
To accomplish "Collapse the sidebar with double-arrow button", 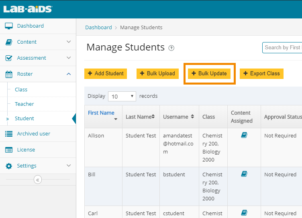I will tap(38, 180).
